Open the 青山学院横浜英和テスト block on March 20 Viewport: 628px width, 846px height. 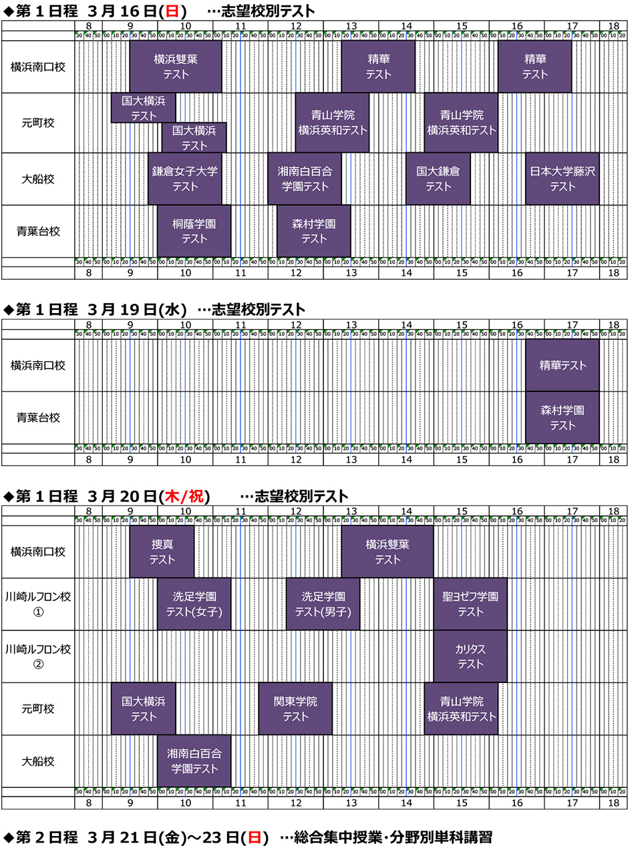click(x=462, y=708)
